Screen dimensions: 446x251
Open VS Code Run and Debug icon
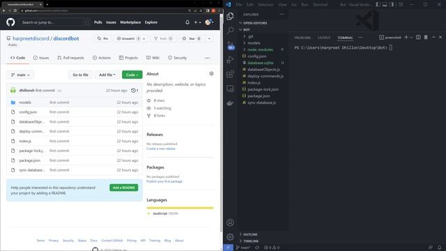[x=230, y=60]
